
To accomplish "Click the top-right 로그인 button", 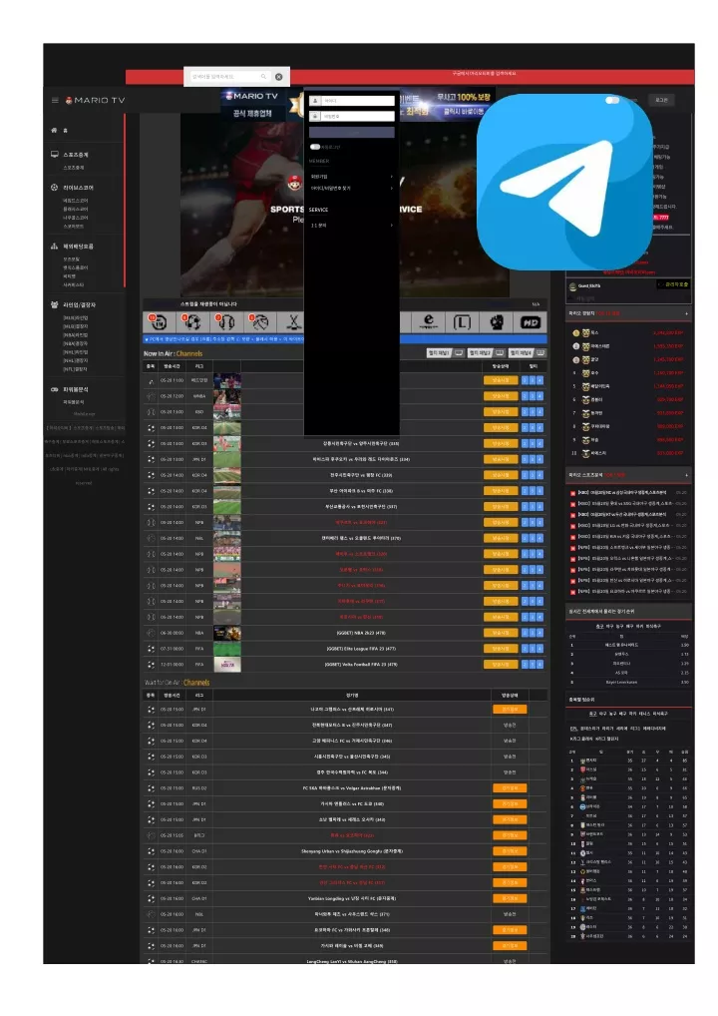I will click(661, 100).
